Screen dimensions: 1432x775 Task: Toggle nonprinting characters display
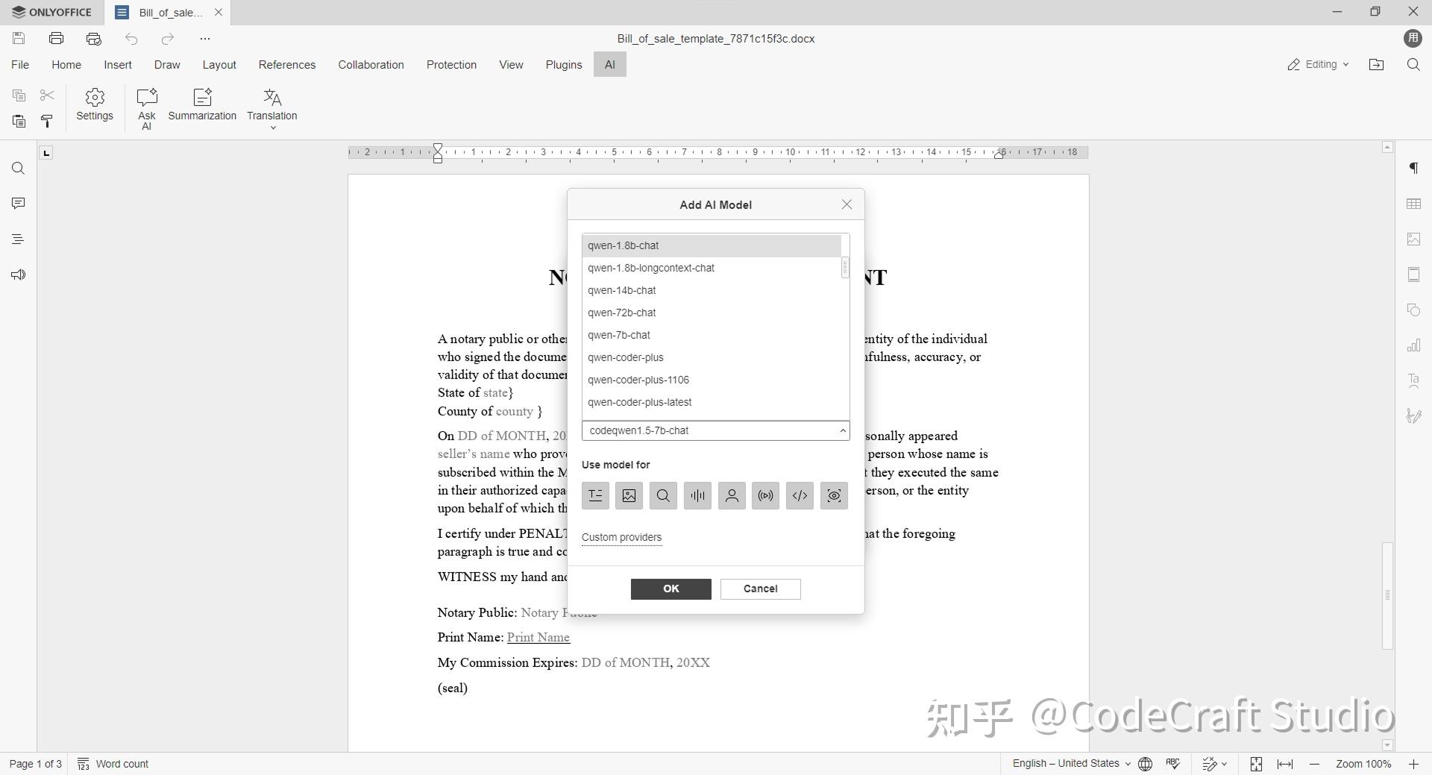point(1414,168)
